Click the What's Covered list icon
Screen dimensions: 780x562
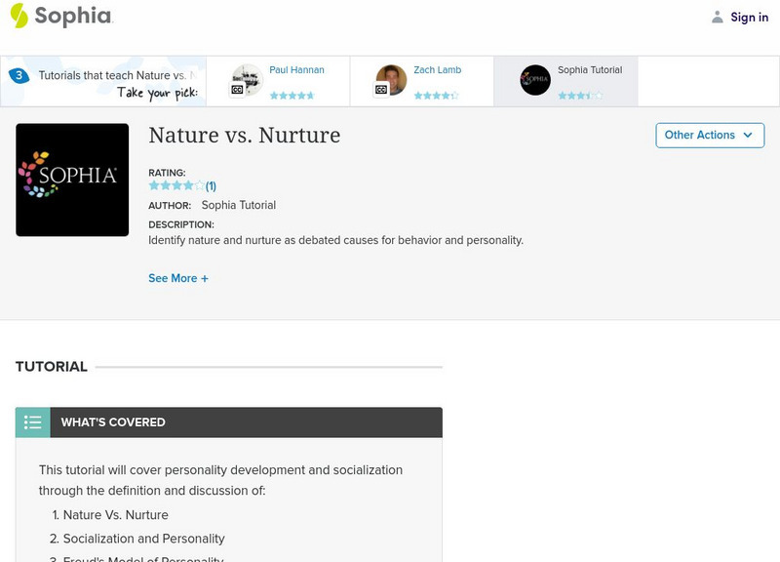click(33, 422)
